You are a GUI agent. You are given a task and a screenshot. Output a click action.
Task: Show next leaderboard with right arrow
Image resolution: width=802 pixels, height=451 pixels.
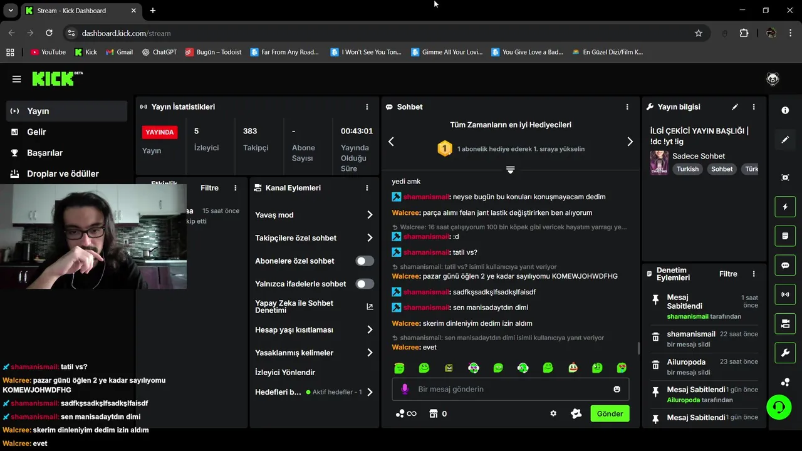[x=630, y=142]
